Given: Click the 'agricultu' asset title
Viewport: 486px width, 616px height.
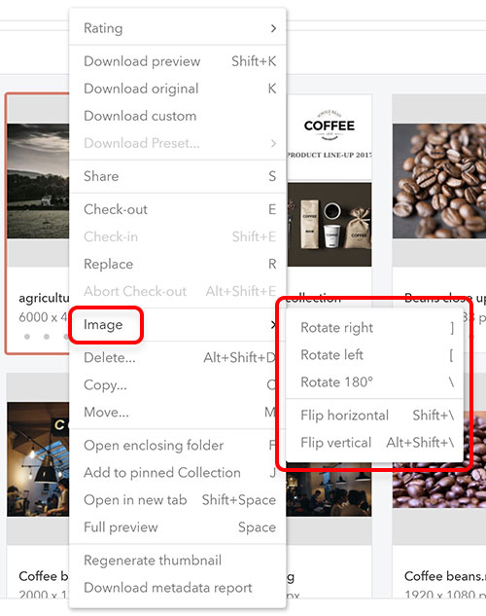Looking at the screenshot, I should coord(44,298).
